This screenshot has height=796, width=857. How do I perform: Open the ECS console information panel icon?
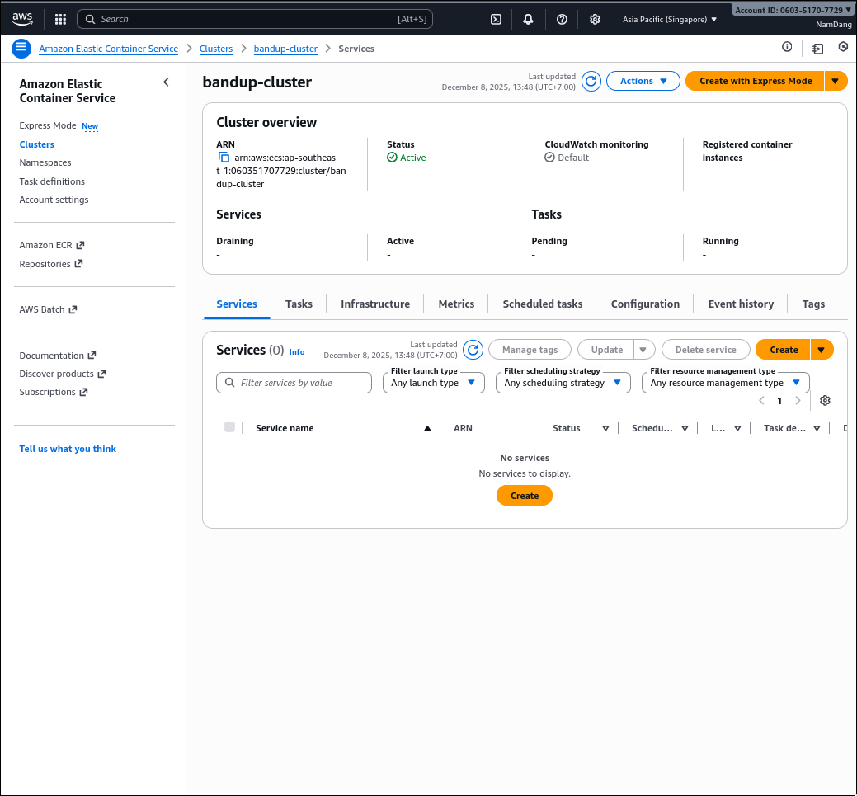click(786, 47)
